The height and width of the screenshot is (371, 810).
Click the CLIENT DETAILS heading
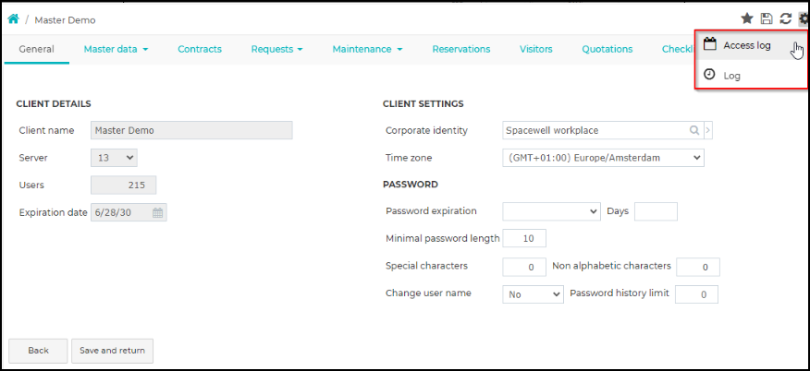pyautogui.click(x=54, y=103)
